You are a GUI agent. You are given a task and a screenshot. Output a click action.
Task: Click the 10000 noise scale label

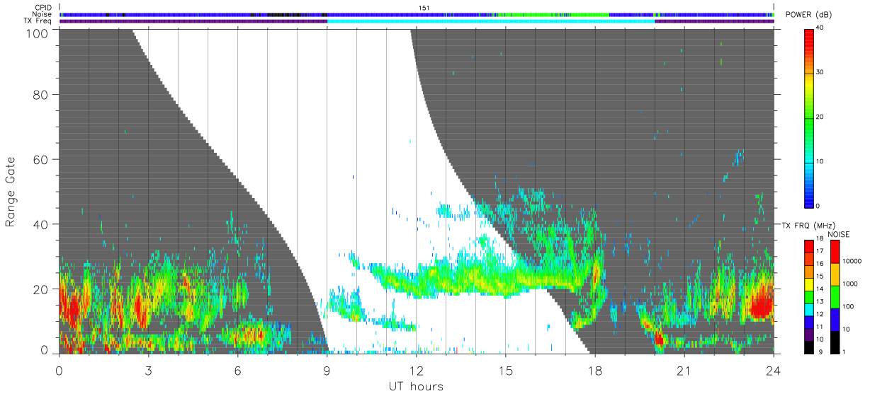852,261
